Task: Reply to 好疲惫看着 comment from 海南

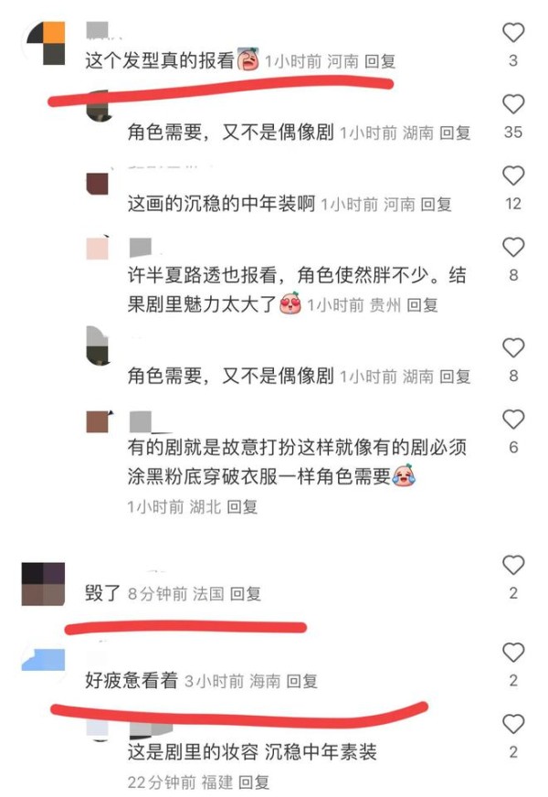Action: [302, 681]
